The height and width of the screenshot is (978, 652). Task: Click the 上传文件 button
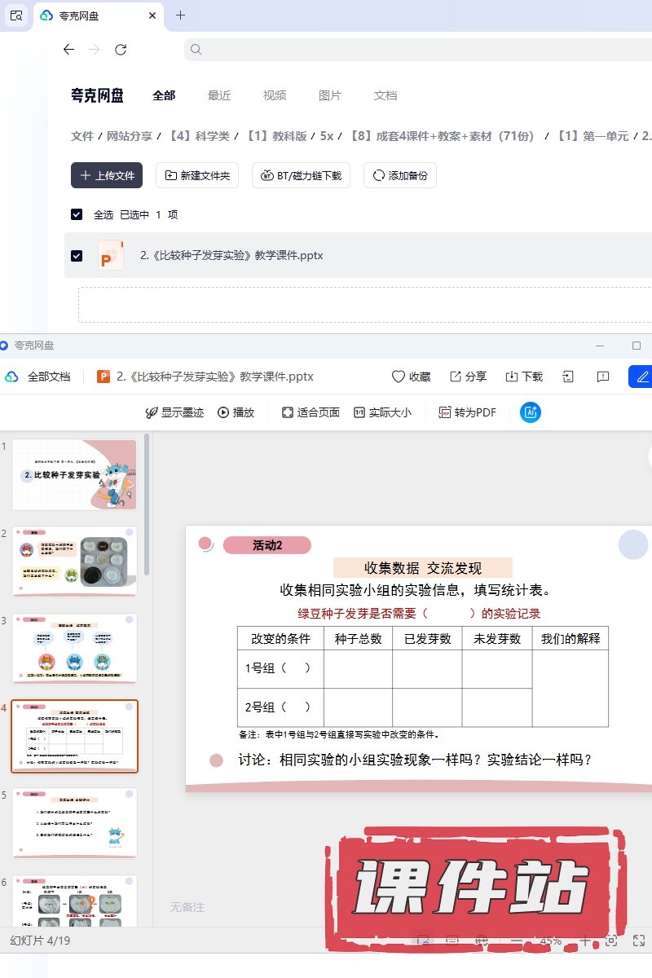click(107, 175)
